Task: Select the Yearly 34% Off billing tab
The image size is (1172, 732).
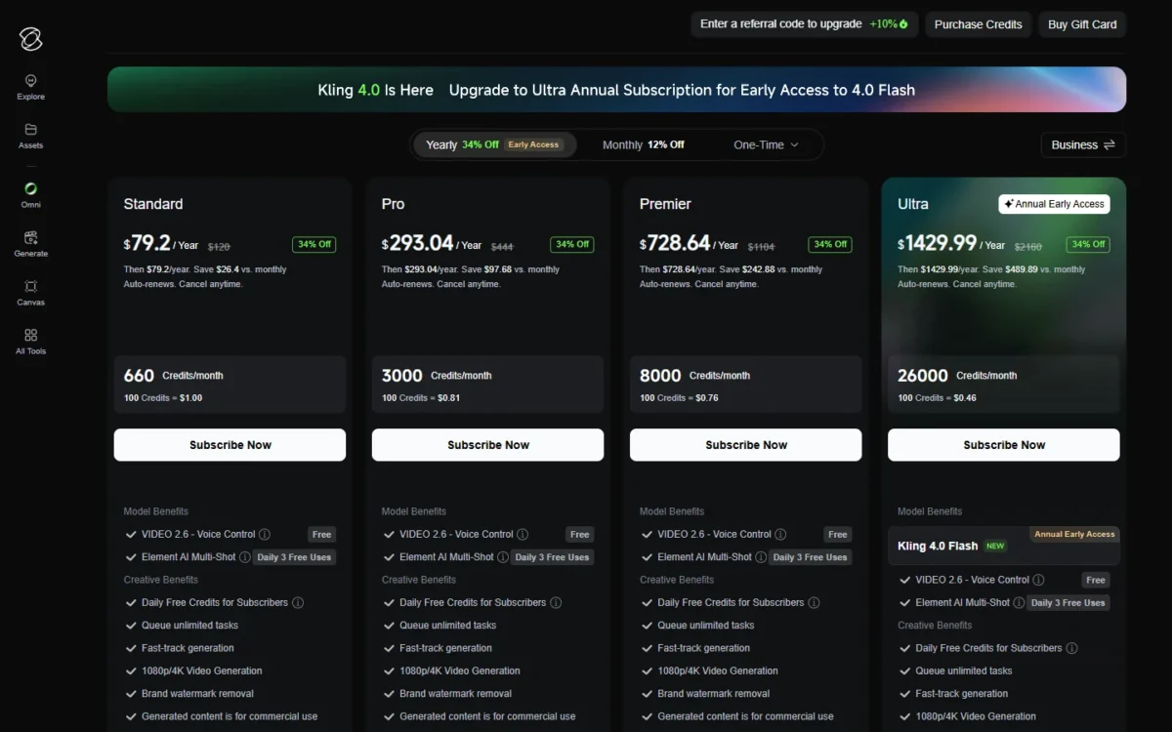Action: (494, 144)
